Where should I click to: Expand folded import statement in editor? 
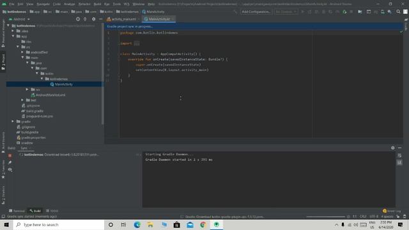tap(137, 43)
